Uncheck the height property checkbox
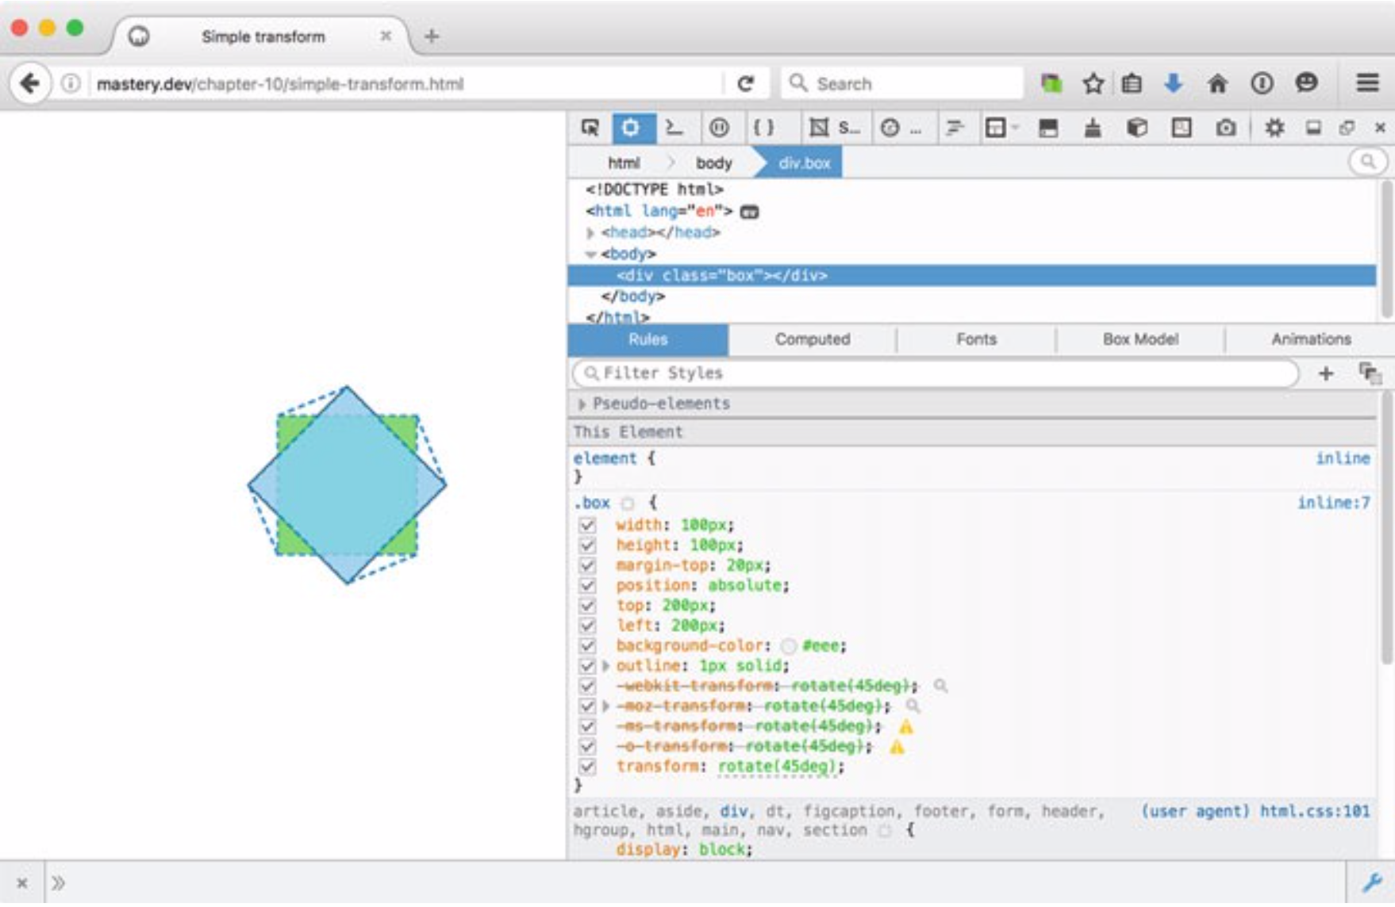 pyautogui.click(x=587, y=545)
